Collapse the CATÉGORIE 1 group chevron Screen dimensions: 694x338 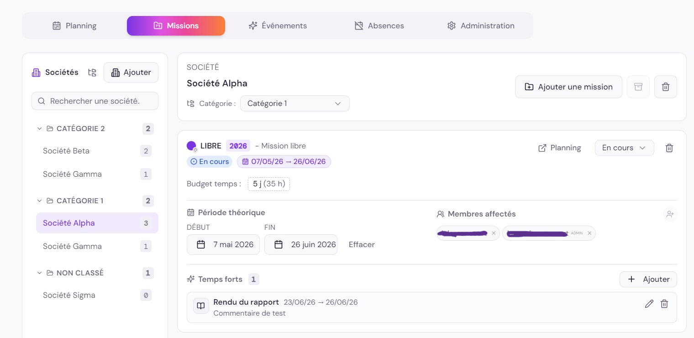pos(39,201)
